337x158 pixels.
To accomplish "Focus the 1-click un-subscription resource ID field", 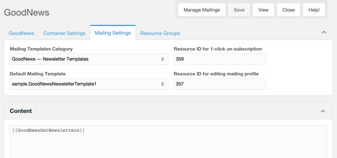I will [x=220, y=59].
